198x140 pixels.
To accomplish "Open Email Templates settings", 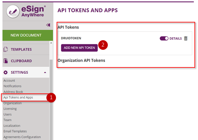I will pyautogui.click(x=15, y=131).
